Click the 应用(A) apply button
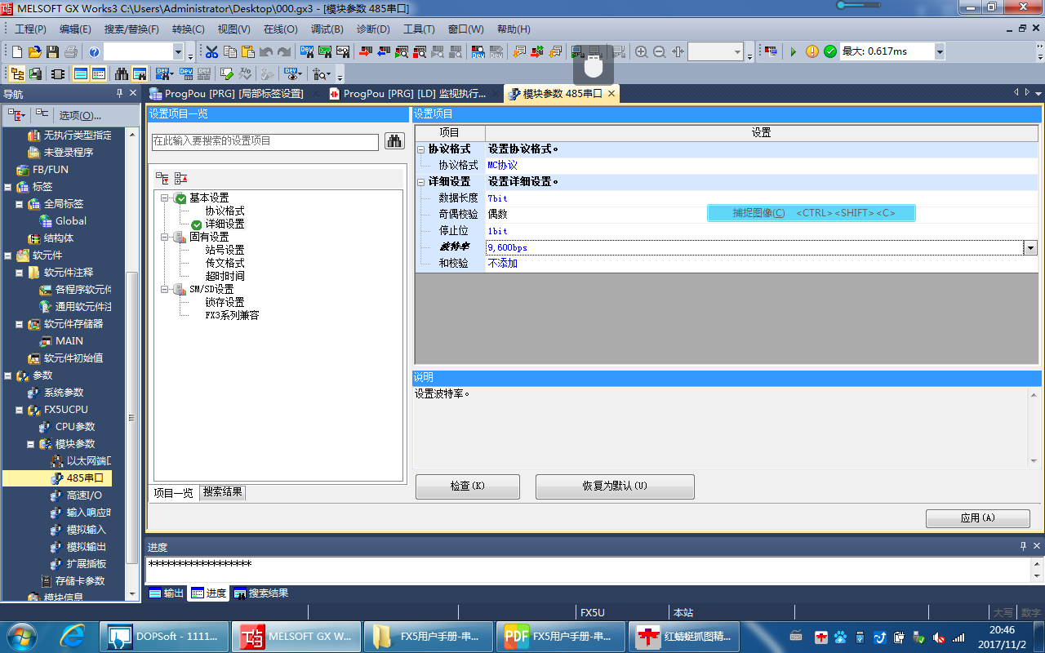 [x=977, y=518]
